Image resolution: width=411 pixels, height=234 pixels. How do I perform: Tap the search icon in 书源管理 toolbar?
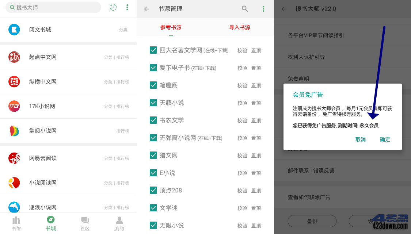pyautogui.click(x=245, y=9)
